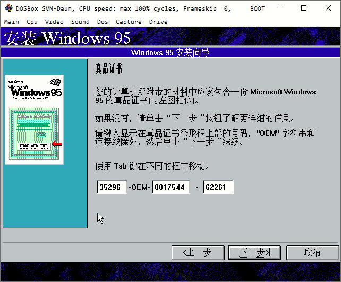Click the Windows 95 安装向导 title bar
341x282 pixels.
click(170, 52)
